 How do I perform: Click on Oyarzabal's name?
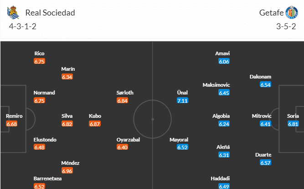(128, 140)
